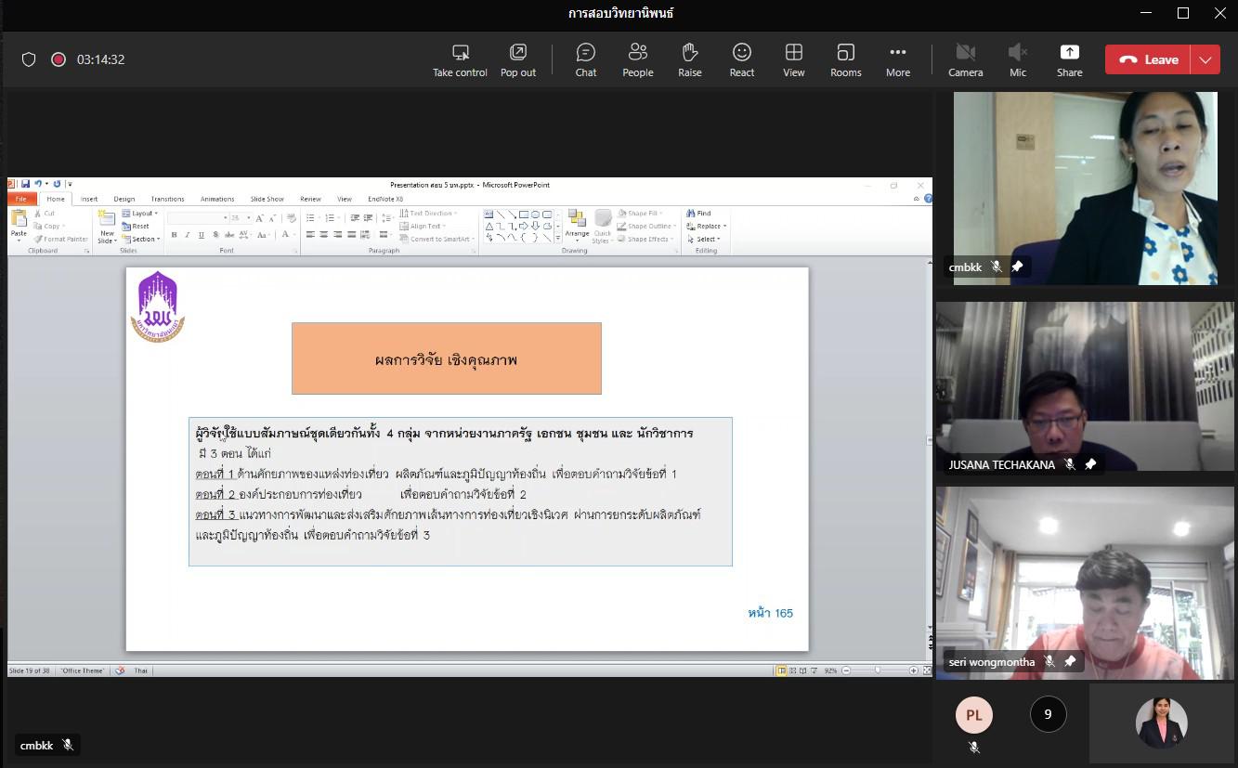Open the font name combo box
This screenshot has height=768, width=1238.
[198, 218]
